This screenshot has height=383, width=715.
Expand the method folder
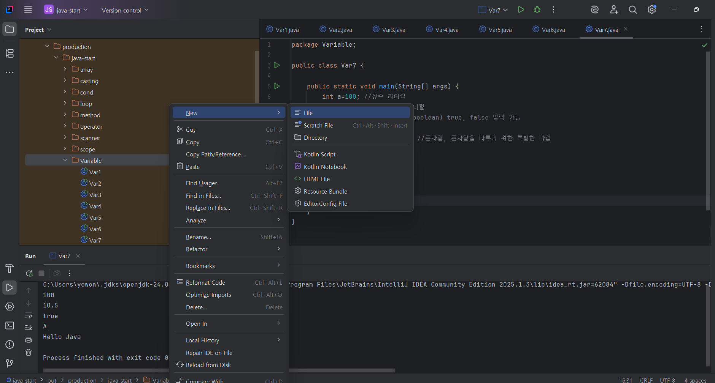tap(65, 115)
